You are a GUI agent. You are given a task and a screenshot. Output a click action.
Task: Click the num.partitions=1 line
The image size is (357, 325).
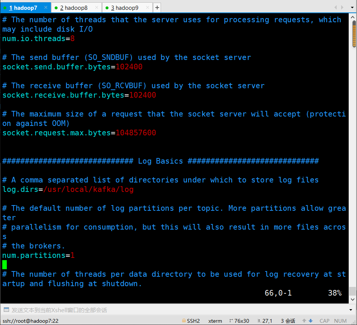tap(38, 255)
